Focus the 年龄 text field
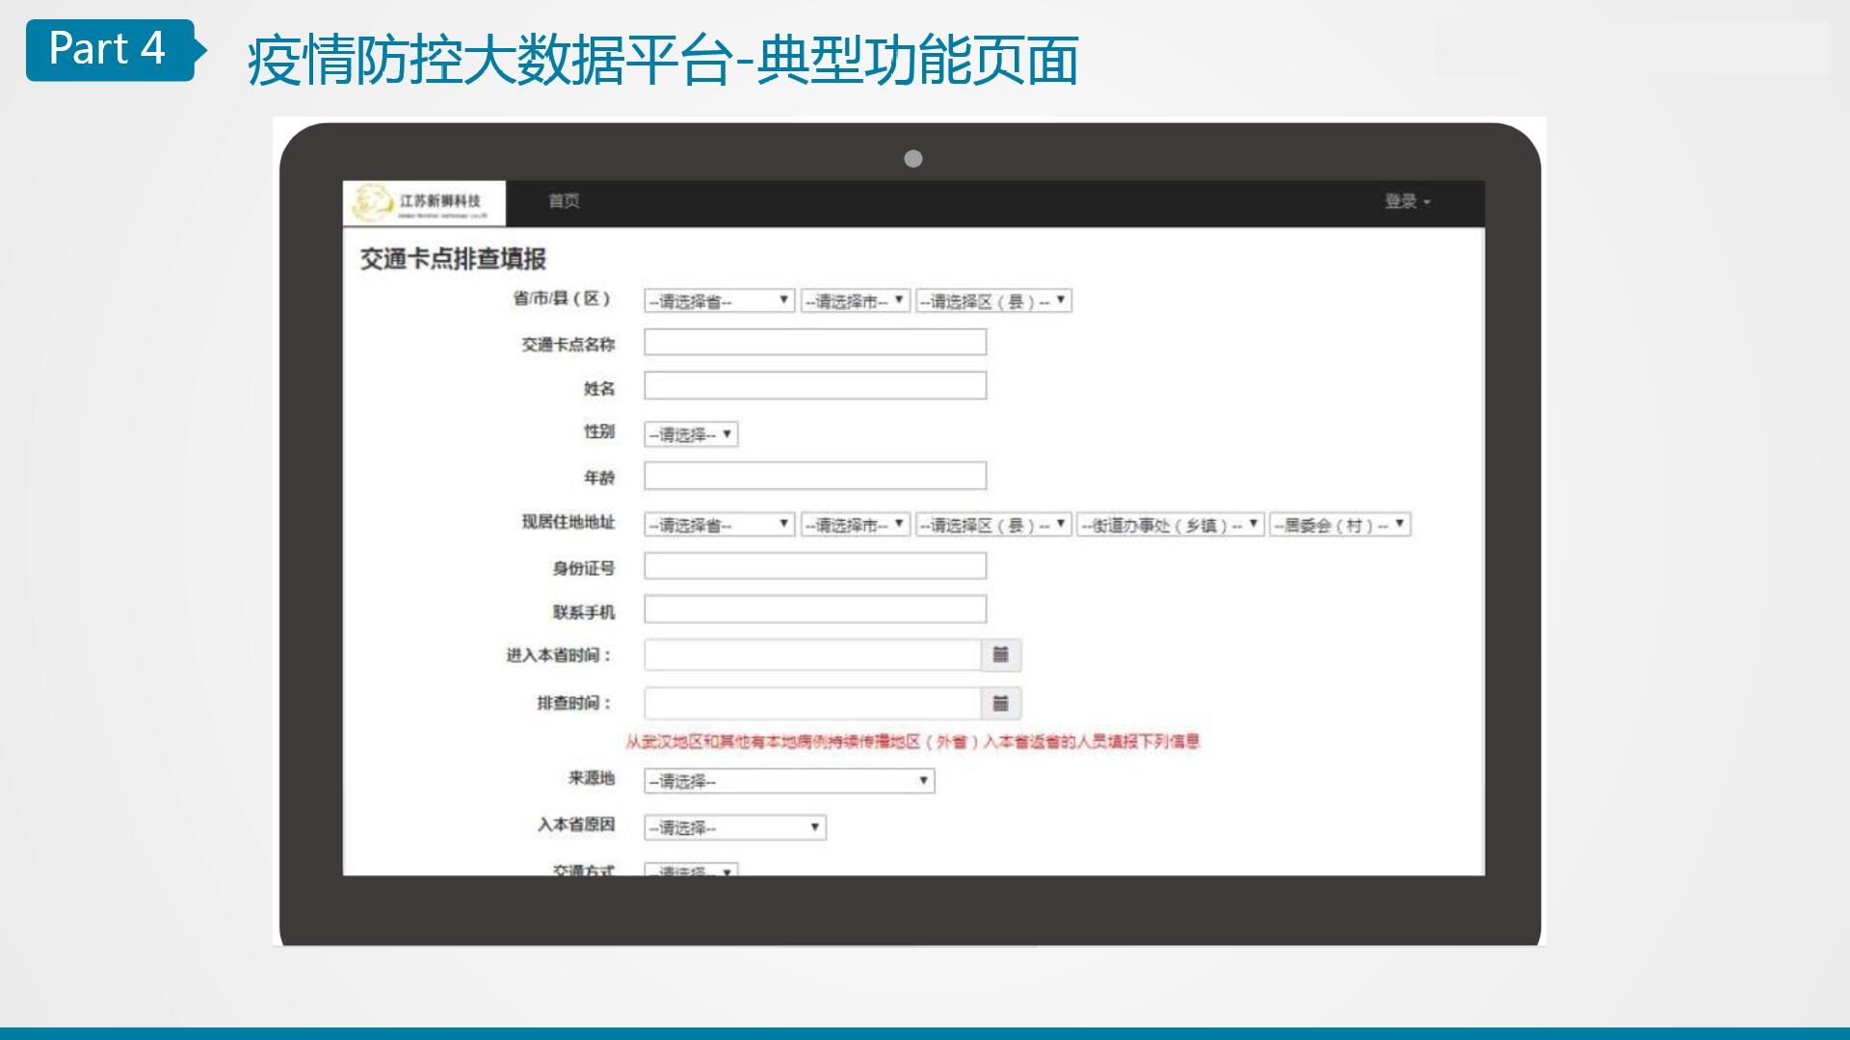1850x1040 pixels. pyautogui.click(x=815, y=476)
